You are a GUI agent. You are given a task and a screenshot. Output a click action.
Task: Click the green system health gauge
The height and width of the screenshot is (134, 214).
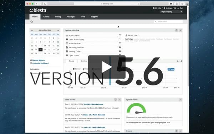tap(136, 108)
